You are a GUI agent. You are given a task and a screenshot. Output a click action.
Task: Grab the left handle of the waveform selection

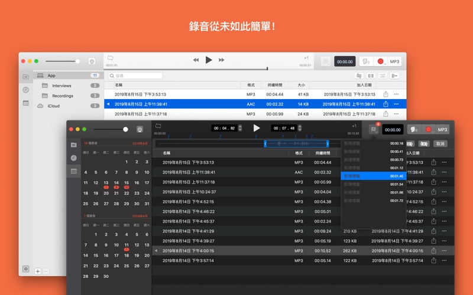click(265, 143)
